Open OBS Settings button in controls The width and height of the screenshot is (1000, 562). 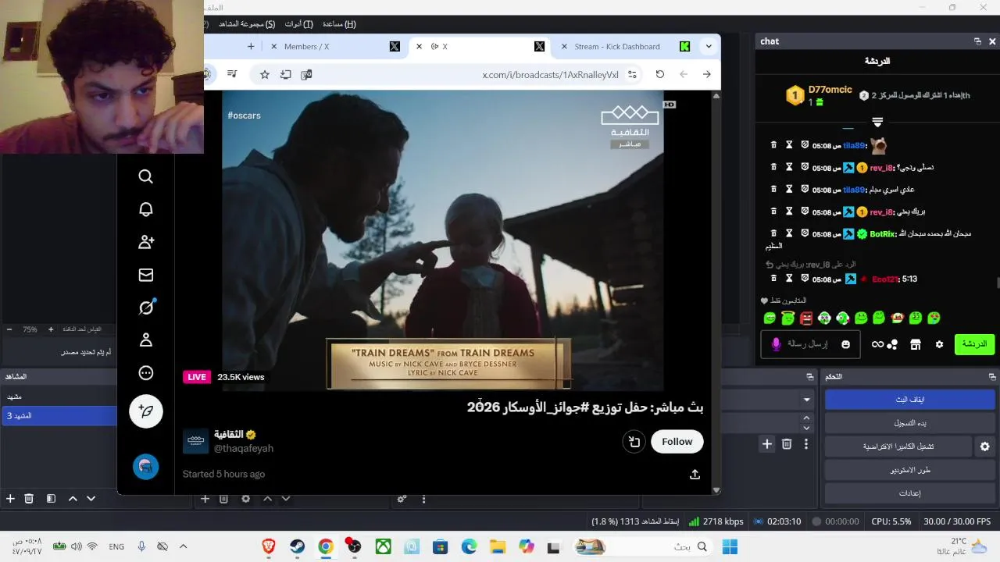click(909, 493)
